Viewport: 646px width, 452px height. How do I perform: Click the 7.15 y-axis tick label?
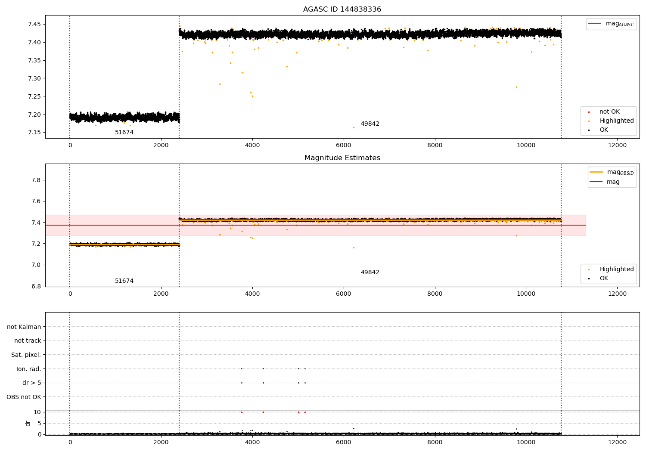34,133
